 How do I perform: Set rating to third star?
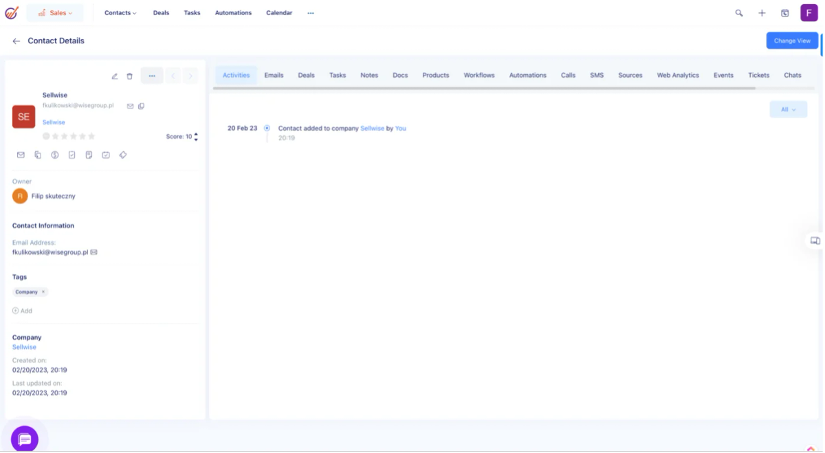pos(74,136)
